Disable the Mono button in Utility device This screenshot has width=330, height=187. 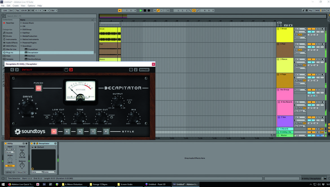click(10, 166)
